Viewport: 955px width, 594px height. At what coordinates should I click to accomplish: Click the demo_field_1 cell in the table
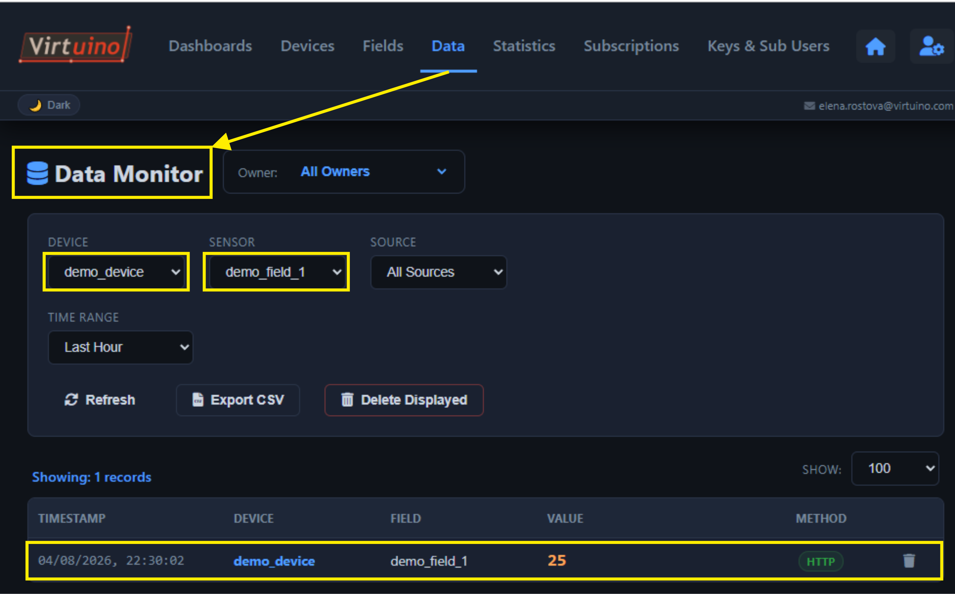429,561
